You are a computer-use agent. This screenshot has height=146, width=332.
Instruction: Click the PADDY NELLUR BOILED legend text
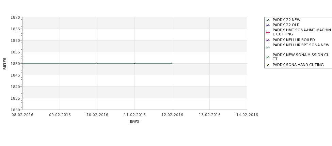tap(294, 40)
